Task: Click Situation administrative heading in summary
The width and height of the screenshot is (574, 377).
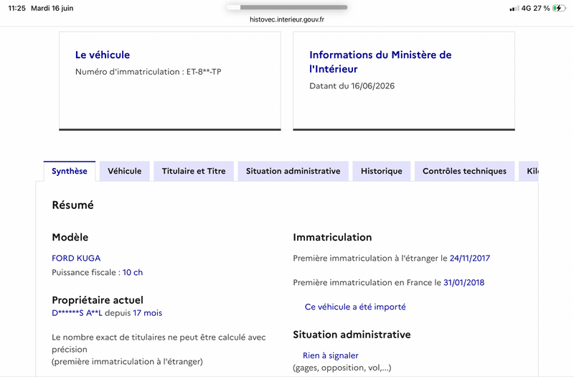Action: 352,335
